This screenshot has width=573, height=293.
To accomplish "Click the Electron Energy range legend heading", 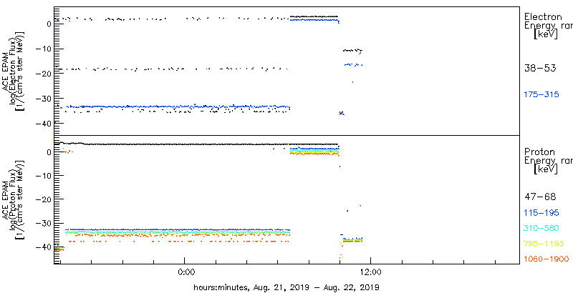I will [x=548, y=26].
